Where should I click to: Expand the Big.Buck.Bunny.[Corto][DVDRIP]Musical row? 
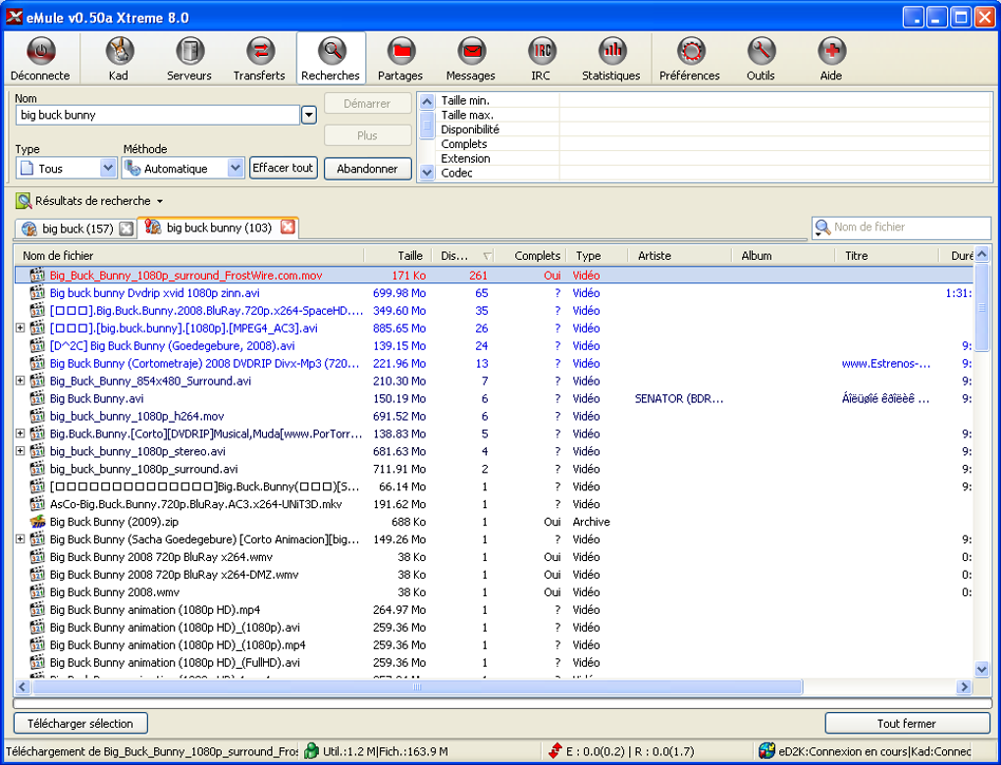[x=21, y=433]
